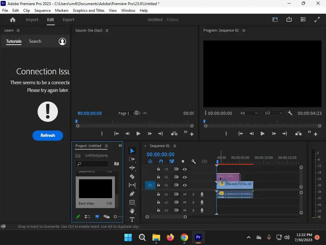This screenshot has width=326, height=245.
Task: Select the Slip tool
Action: 132,185
